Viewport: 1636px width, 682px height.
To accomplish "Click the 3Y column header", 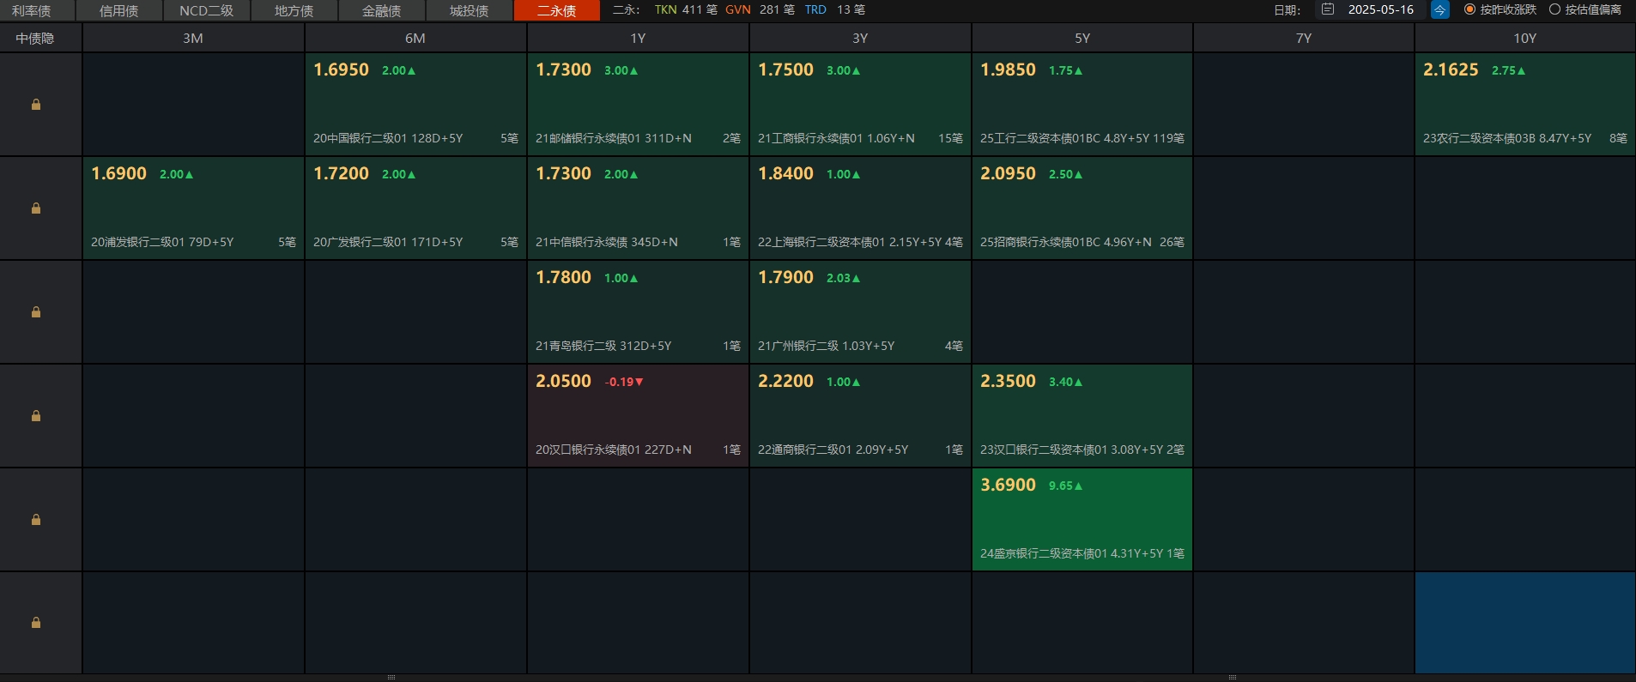I will coord(860,38).
